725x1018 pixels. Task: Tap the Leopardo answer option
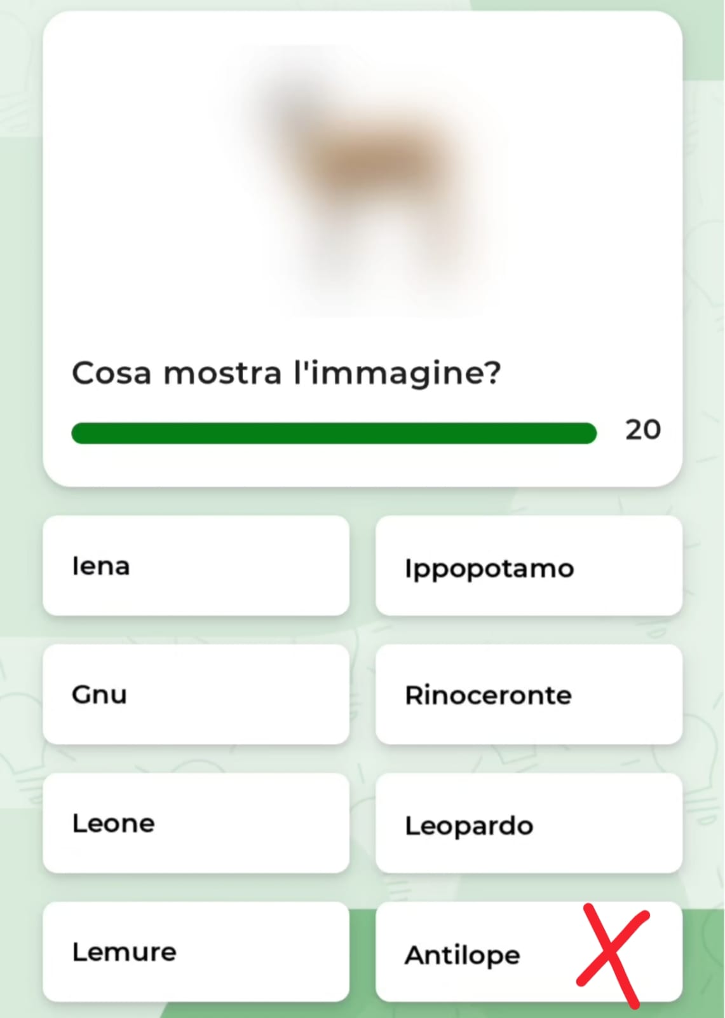tap(529, 823)
